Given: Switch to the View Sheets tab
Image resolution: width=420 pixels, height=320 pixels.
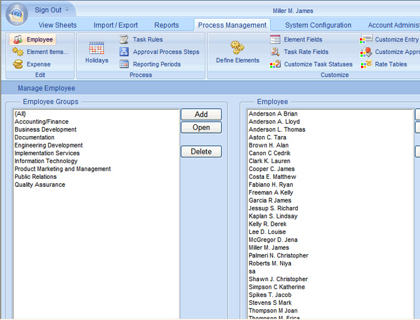Looking at the screenshot, I should pos(58,25).
